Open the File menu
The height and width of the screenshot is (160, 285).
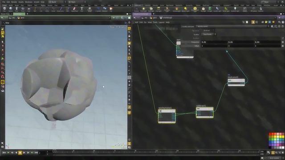[x=4, y=2]
